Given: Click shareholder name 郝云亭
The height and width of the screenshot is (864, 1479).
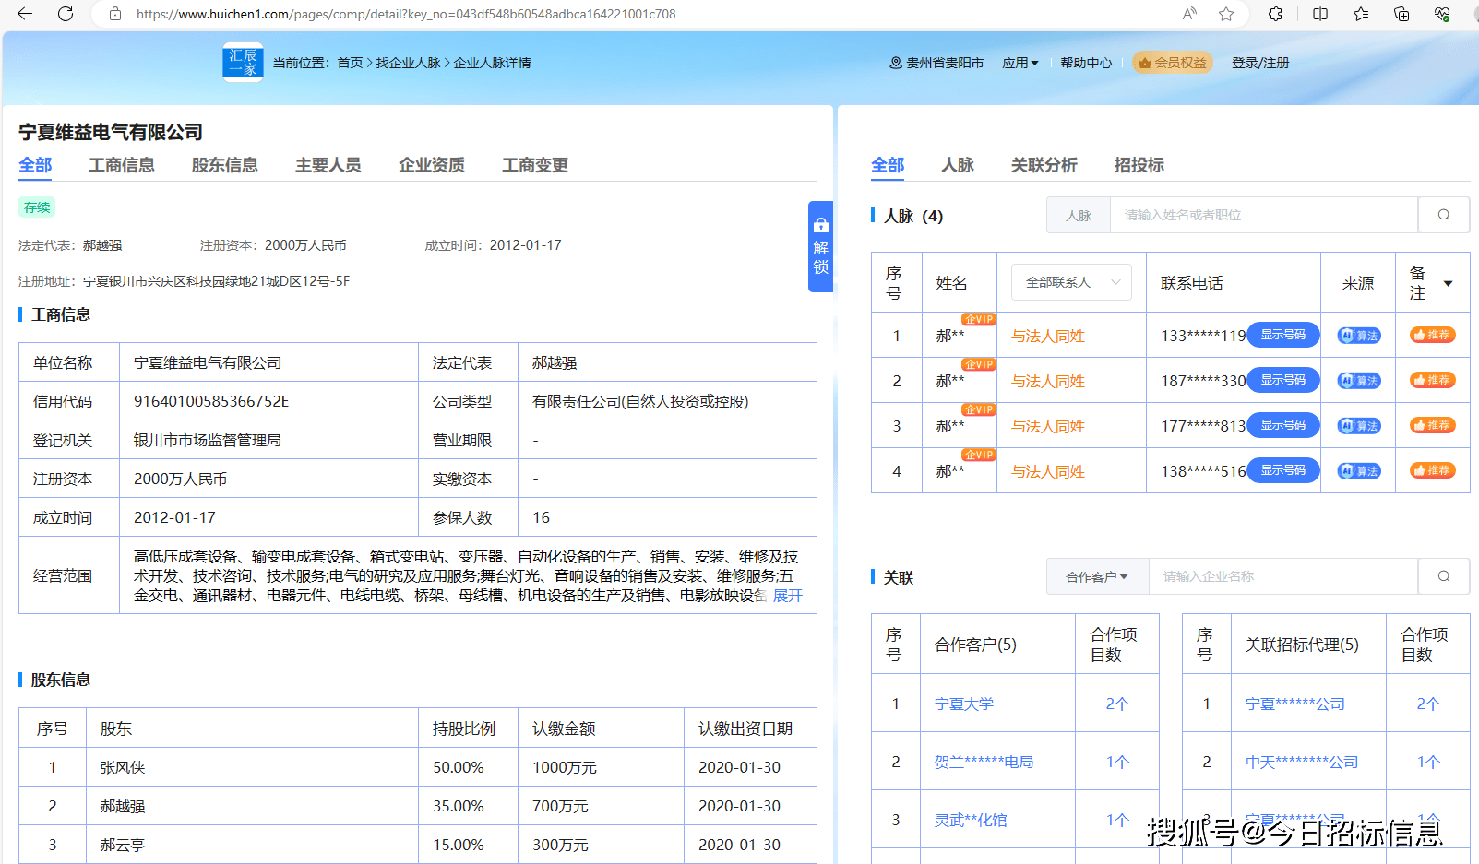Looking at the screenshot, I should tap(123, 845).
